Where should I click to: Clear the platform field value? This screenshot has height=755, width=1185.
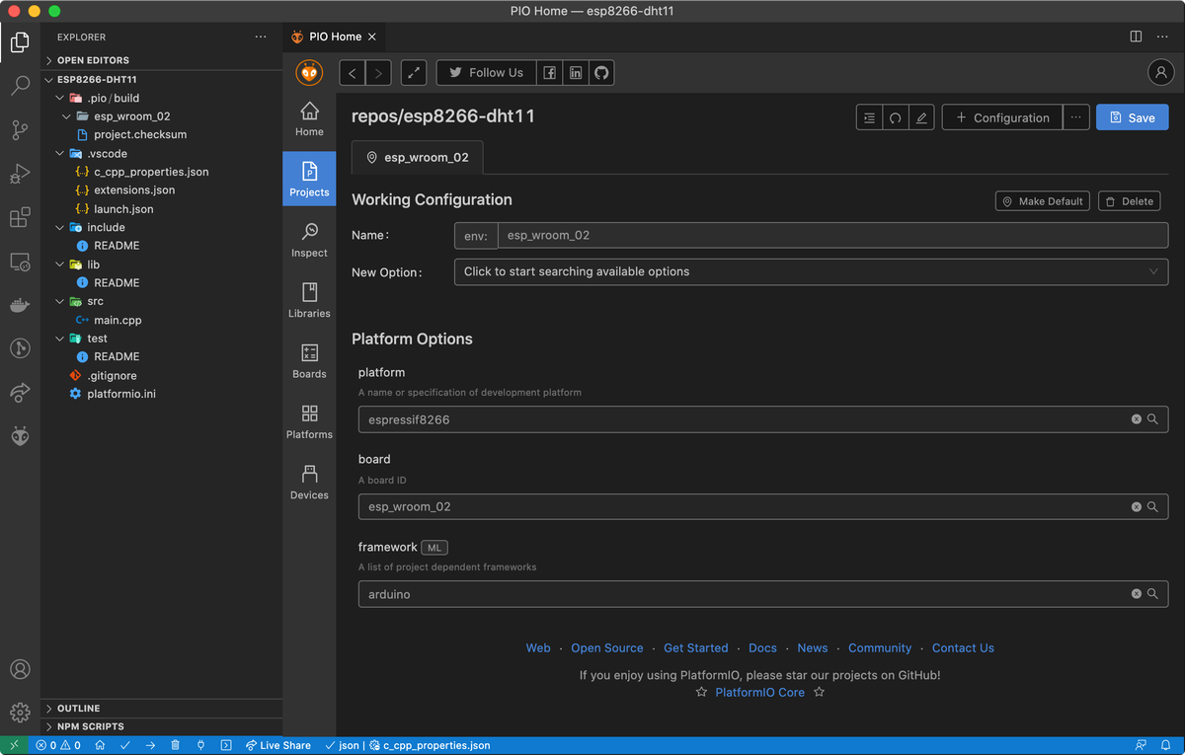coord(1136,419)
